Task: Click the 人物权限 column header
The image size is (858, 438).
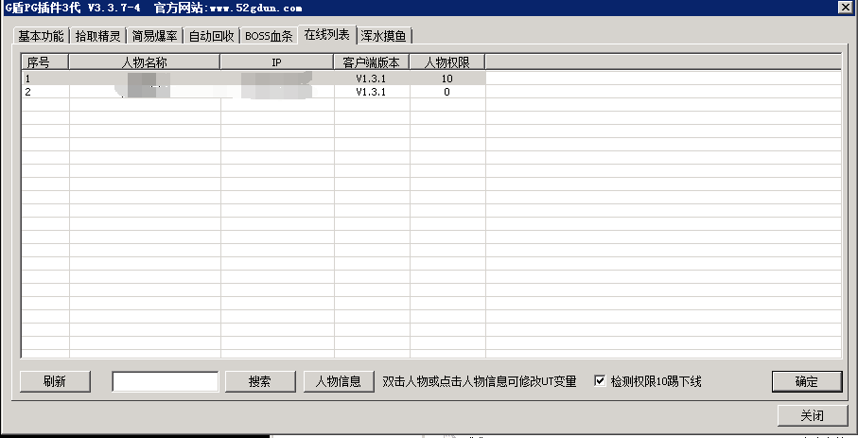Action: coord(447,62)
